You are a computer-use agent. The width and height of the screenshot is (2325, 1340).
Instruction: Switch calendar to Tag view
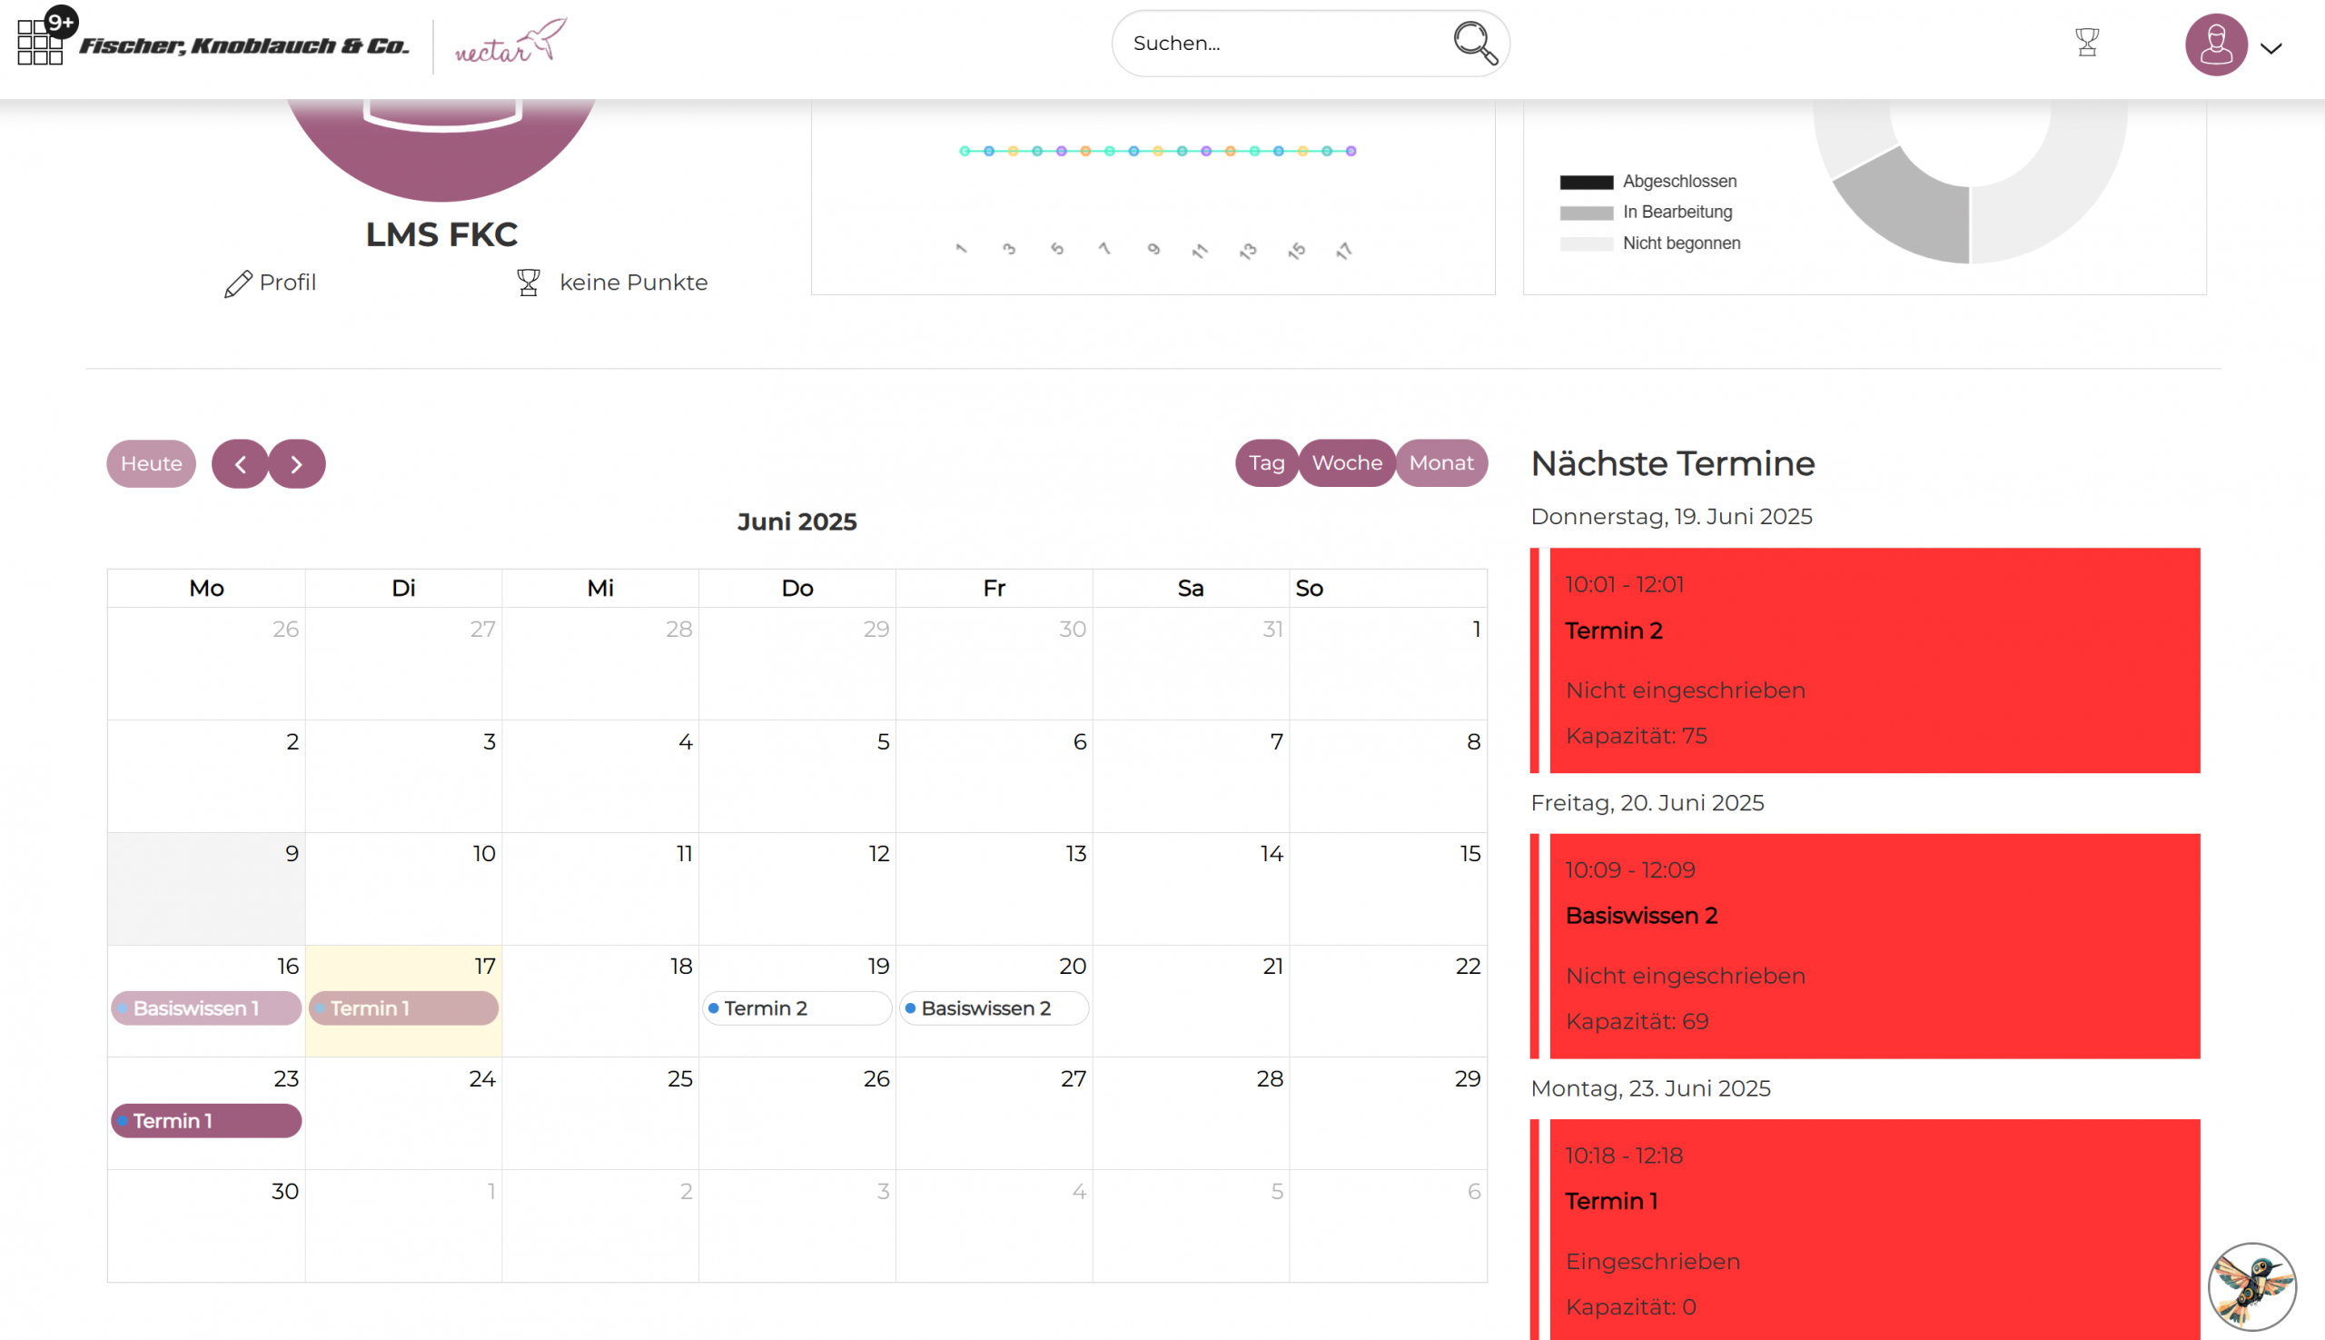pos(1266,463)
